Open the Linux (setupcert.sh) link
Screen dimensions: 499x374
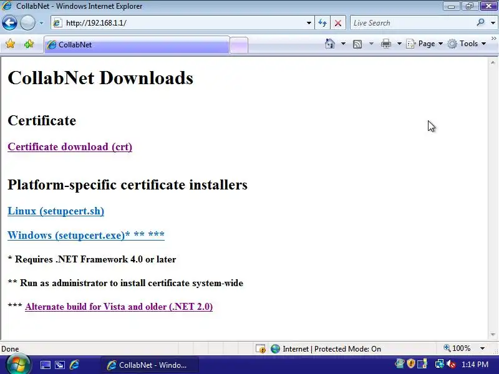pyautogui.click(x=56, y=211)
